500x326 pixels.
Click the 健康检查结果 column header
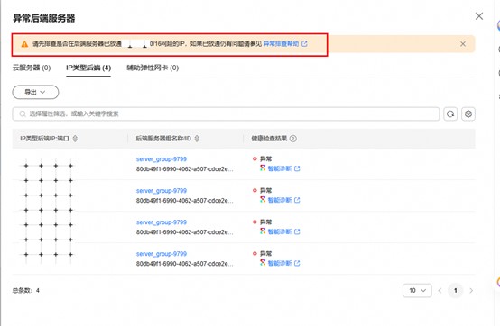click(269, 139)
